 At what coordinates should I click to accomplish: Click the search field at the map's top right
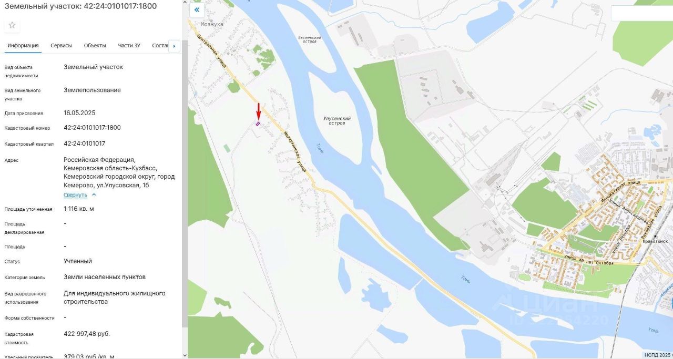(x=642, y=13)
